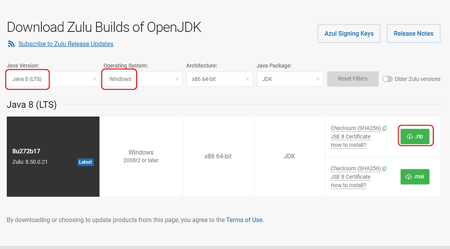Image resolution: width=450 pixels, height=249 pixels.
Task: Clear the JDK package filter with its X icon
Action: pyautogui.click(x=317, y=79)
